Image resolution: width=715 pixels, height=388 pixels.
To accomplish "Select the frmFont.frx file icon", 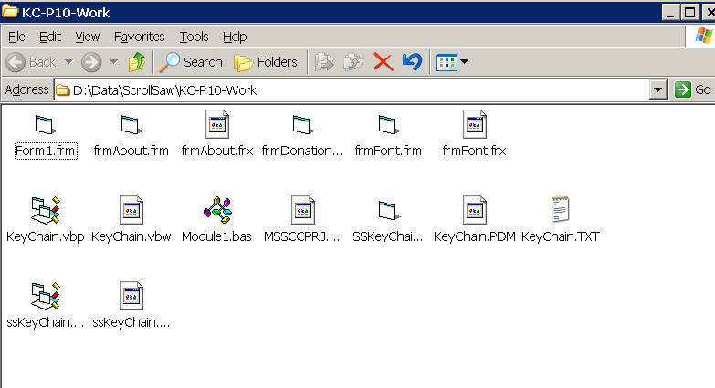I will pyautogui.click(x=474, y=124).
